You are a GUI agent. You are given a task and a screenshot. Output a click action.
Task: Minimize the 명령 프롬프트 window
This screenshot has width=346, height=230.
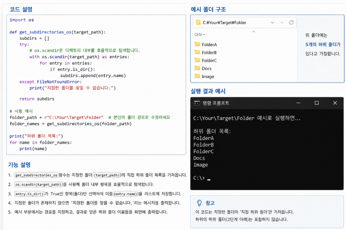298,103
